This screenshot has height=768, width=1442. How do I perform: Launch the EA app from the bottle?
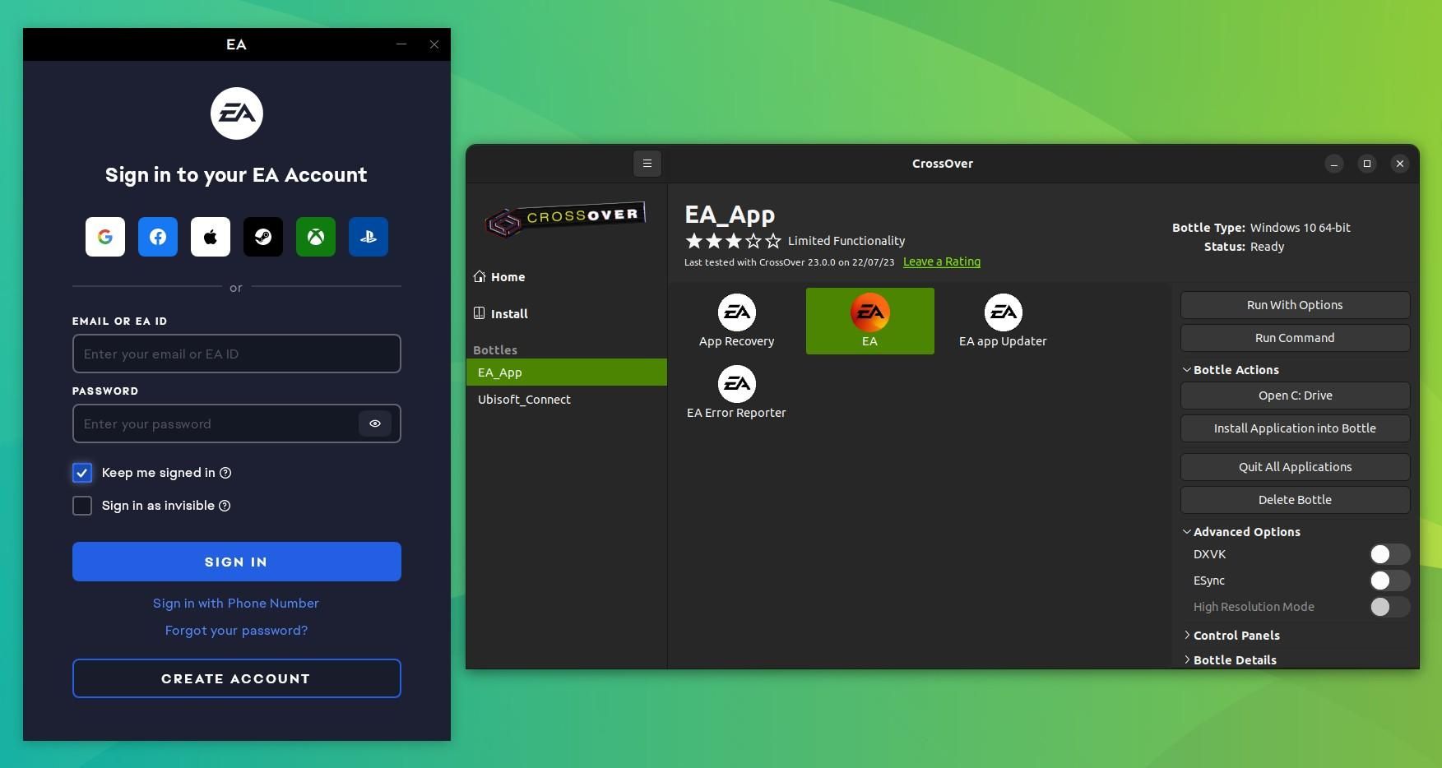tap(869, 320)
